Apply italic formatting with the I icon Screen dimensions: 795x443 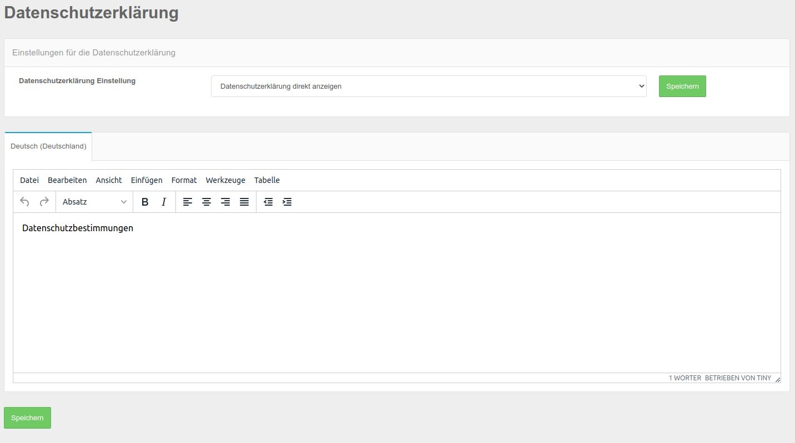click(x=163, y=202)
